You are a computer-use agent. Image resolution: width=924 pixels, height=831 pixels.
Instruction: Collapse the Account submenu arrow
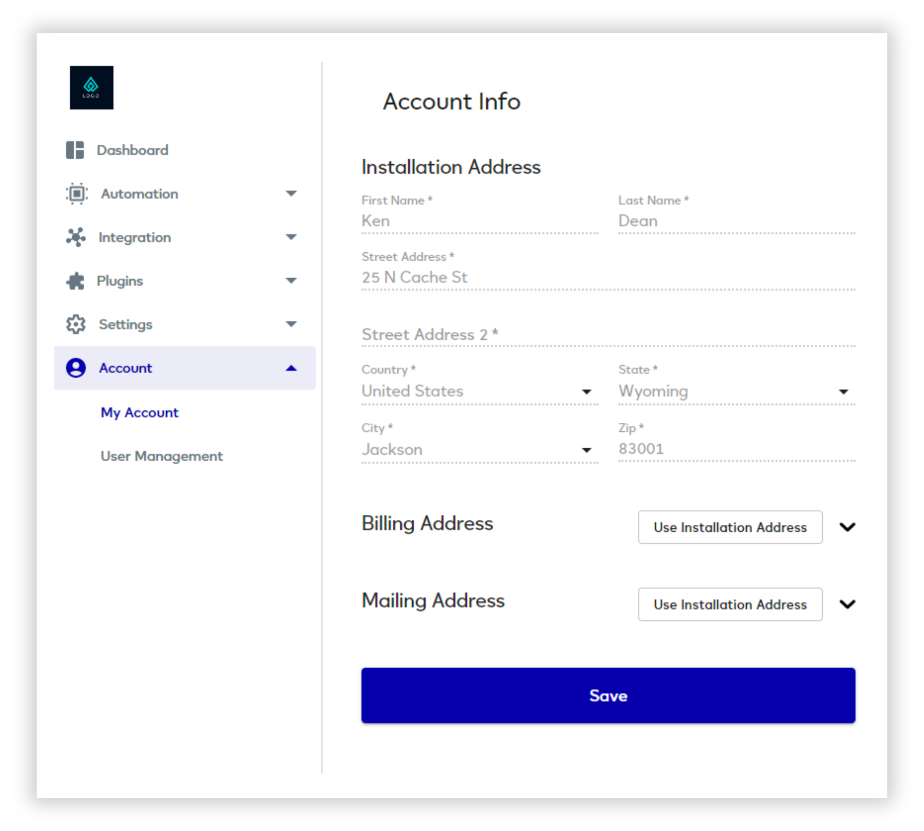[x=291, y=368]
